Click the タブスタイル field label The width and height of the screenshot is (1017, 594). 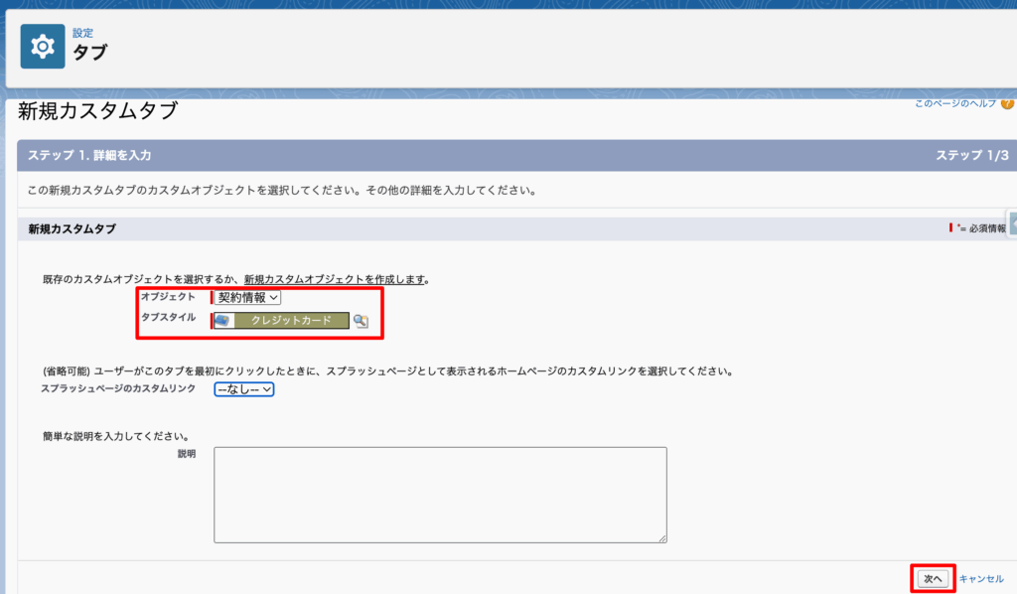tap(167, 318)
